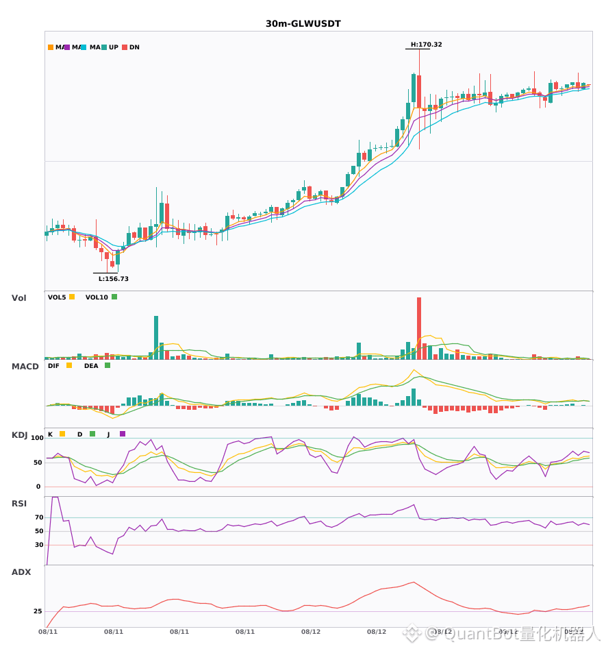Viewport: 606px width, 651px height.
Task: Click the DEA legend text
Action: pyautogui.click(x=91, y=366)
